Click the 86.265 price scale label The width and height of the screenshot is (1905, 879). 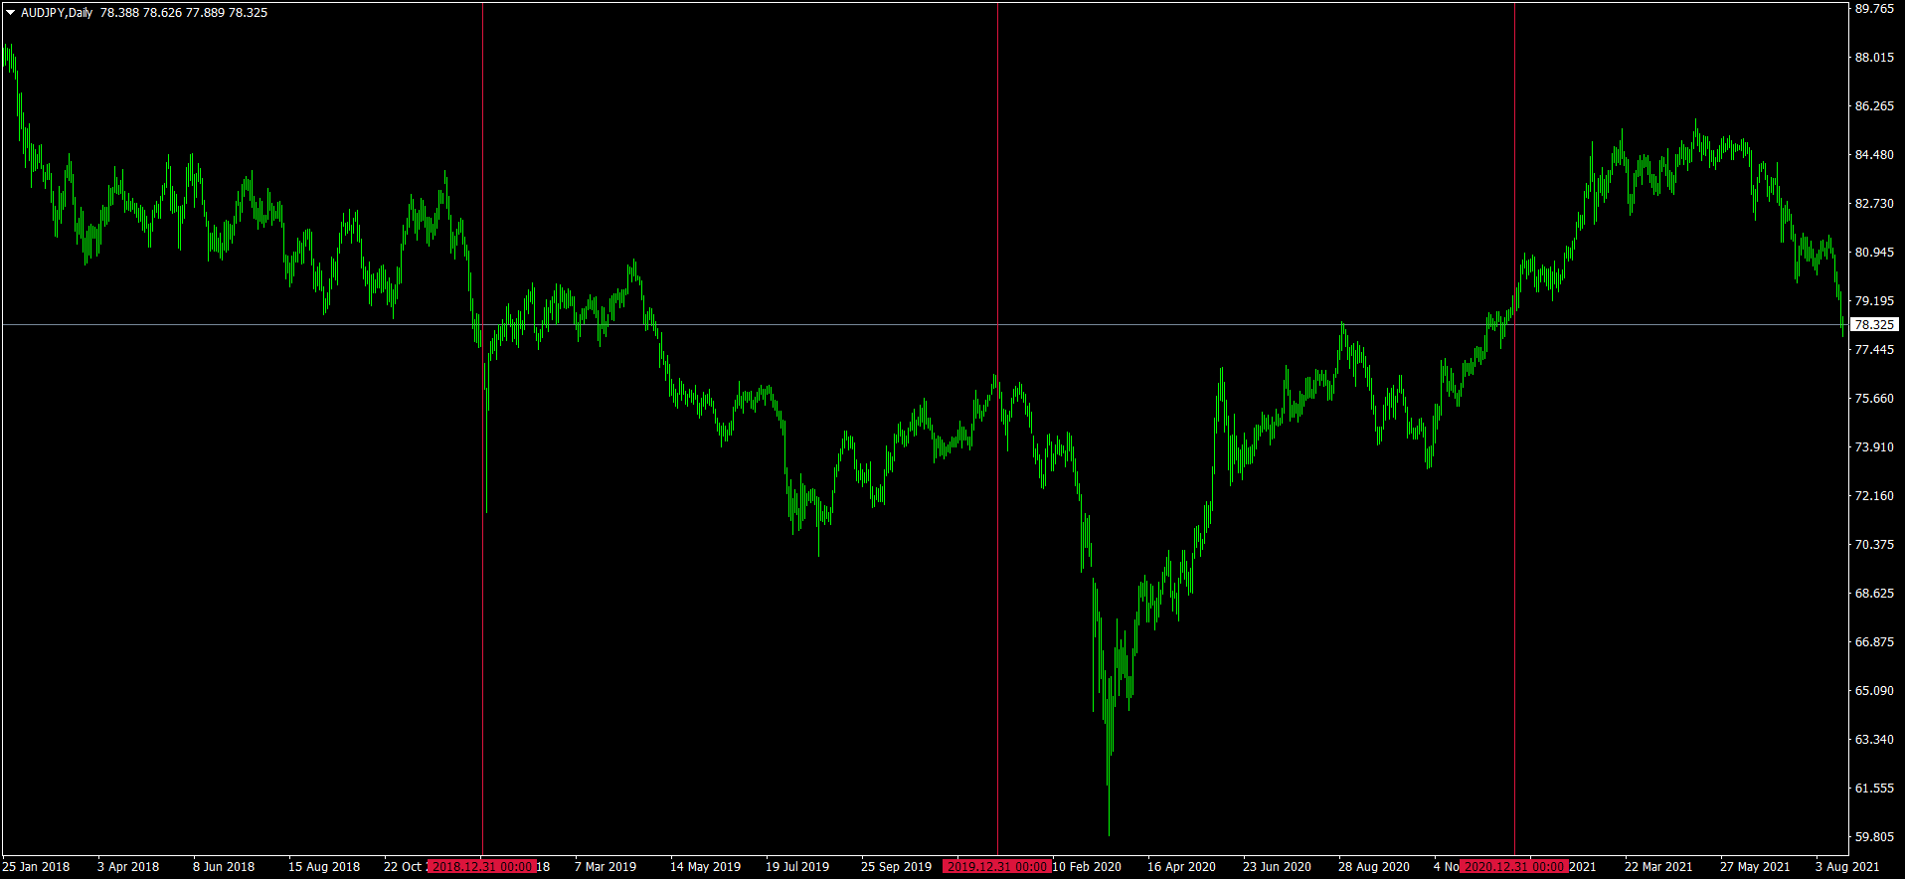click(1874, 106)
